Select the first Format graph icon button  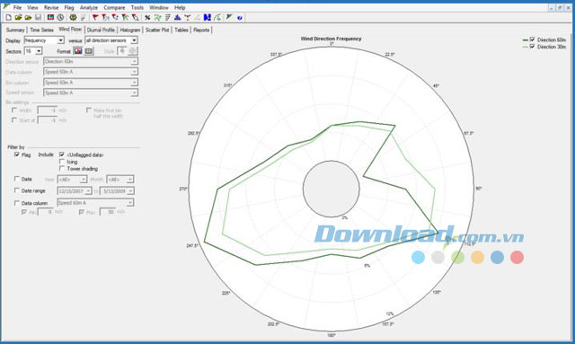(x=78, y=51)
